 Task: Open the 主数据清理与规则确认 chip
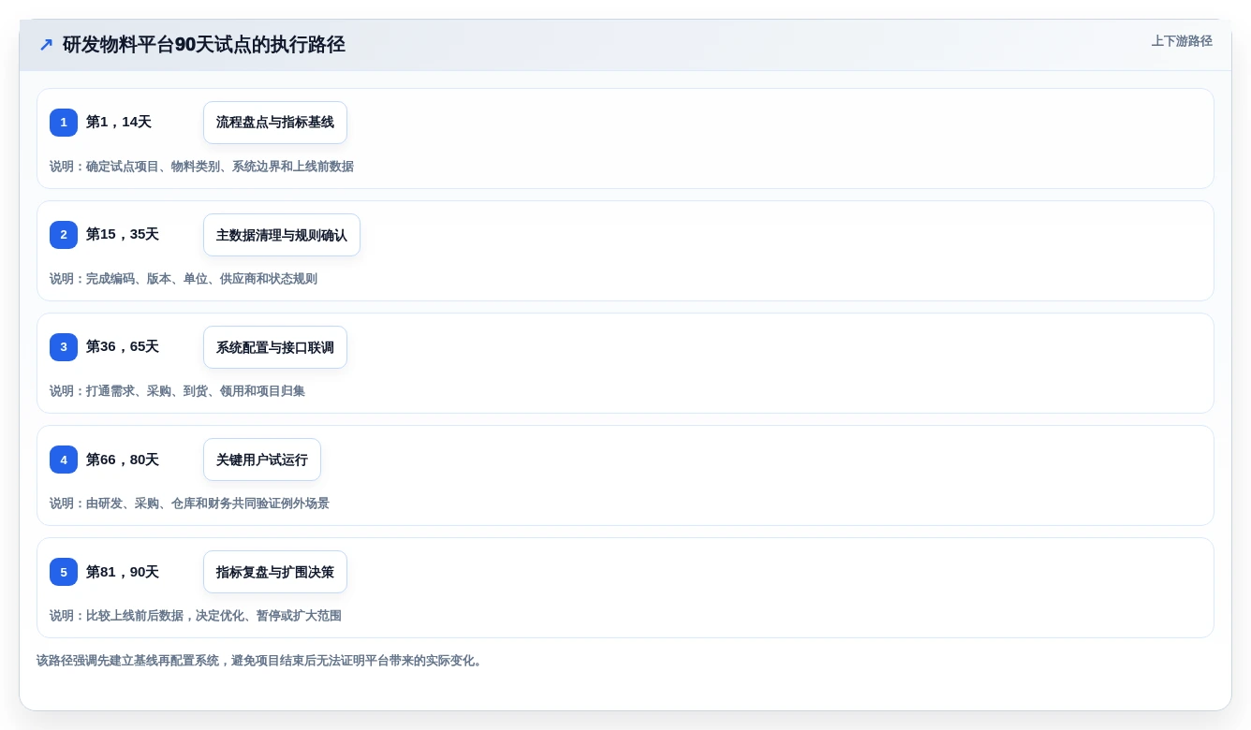pyautogui.click(x=282, y=235)
